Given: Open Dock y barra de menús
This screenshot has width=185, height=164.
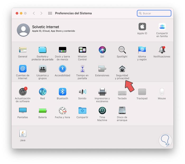Looking at the screenshot, I should [x=62, y=50].
